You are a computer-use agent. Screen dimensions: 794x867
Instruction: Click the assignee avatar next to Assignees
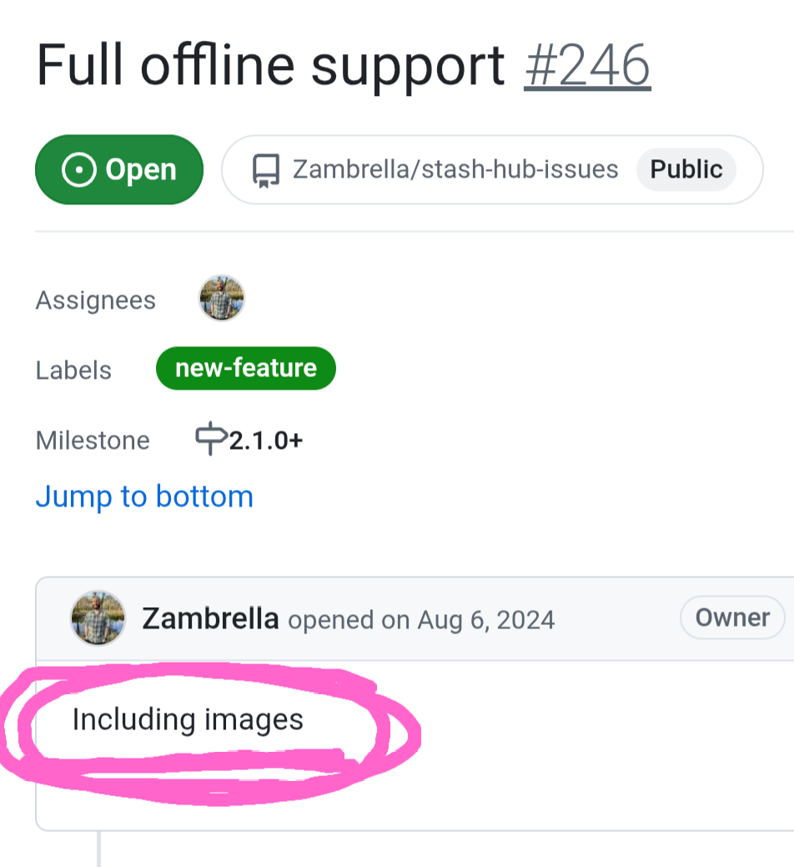point(222,299)
